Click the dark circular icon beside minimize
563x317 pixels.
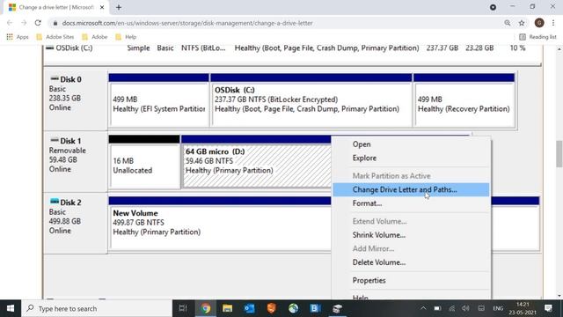(493, 7)
